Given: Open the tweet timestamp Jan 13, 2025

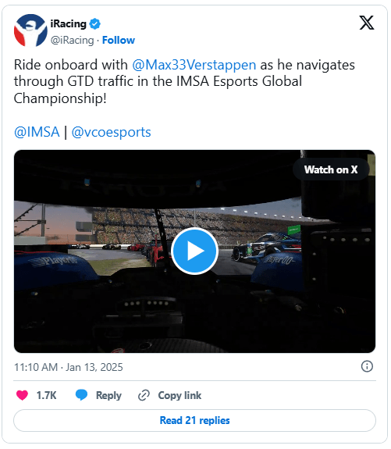Looking at the screenshot, I should [x=69, y=367].
